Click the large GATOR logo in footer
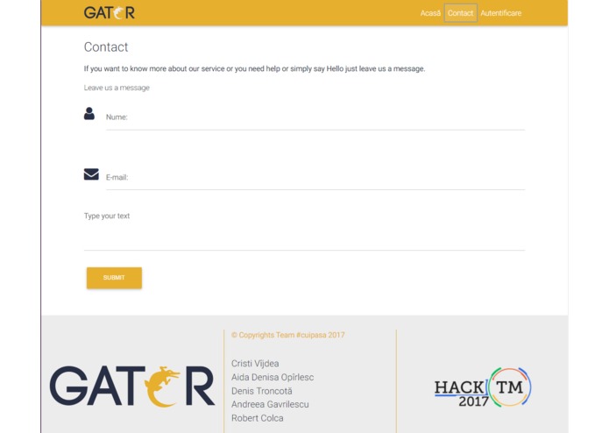 pos(132,387)
